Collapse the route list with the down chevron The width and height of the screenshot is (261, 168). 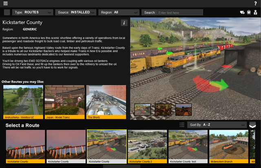(x=252, y=124)
